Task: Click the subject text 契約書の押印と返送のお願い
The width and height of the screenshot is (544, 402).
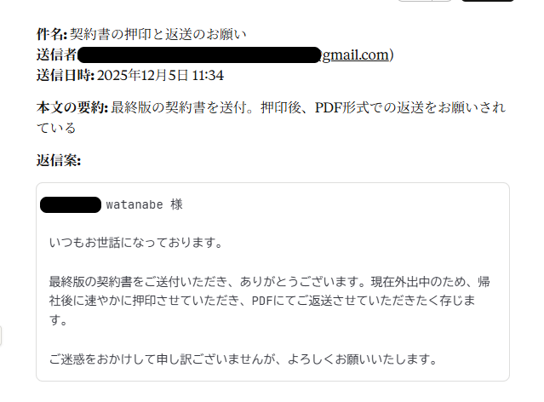Action: pos(158,34)
